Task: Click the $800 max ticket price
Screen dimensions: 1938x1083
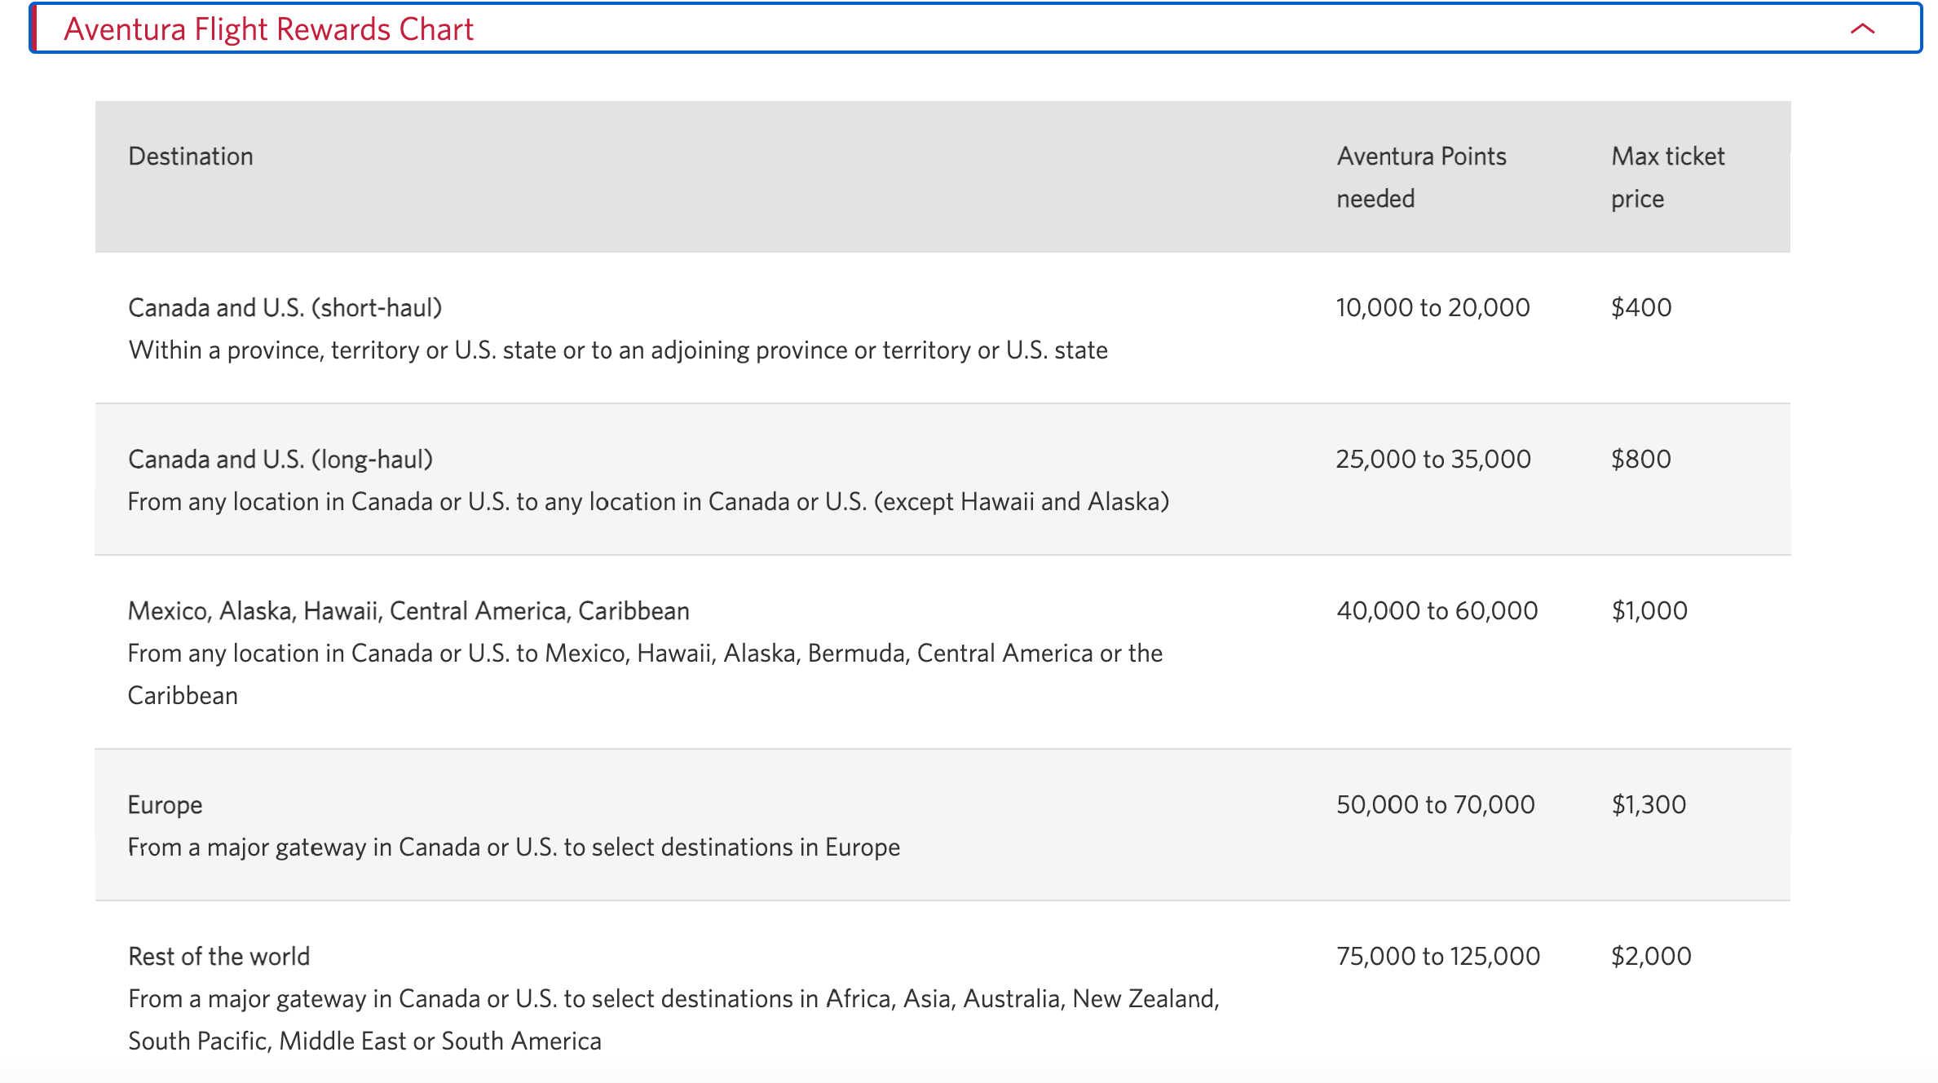Action: click(1640, 459)
